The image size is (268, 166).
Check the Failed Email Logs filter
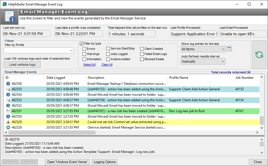pos(142,54)
